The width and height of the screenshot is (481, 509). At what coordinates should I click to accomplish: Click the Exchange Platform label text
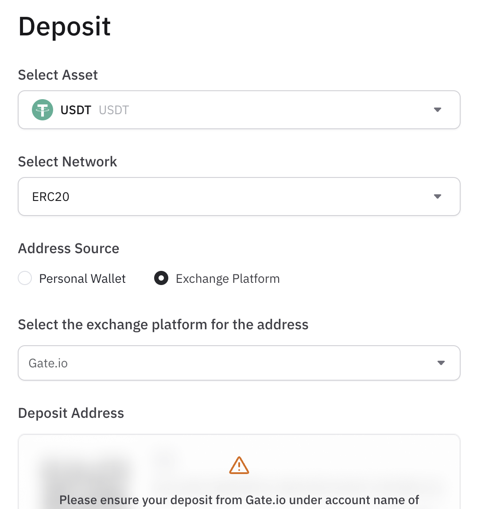pyautogui.click(x=228, y=278)
